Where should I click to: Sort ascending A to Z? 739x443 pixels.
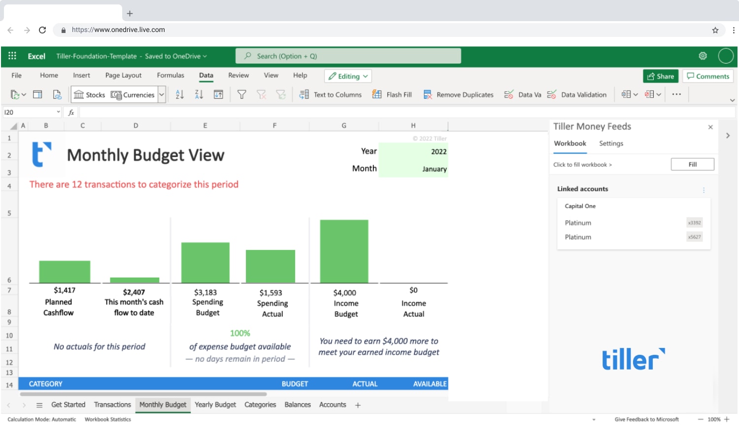(x=180, y=95)
